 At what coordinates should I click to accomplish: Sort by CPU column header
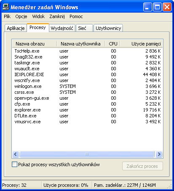[x=112, y=44]
